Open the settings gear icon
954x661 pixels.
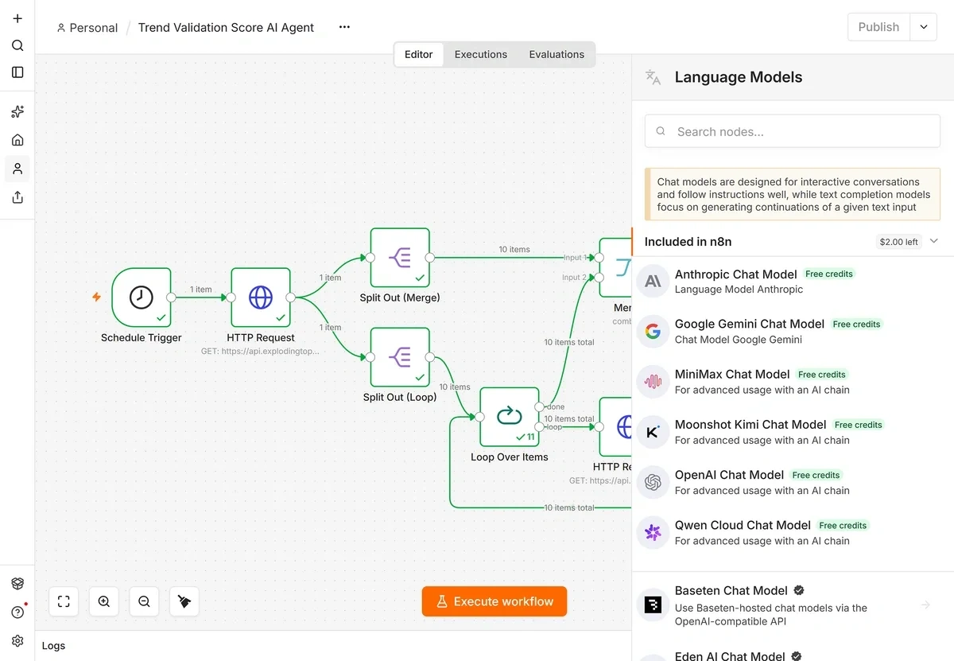17,640
